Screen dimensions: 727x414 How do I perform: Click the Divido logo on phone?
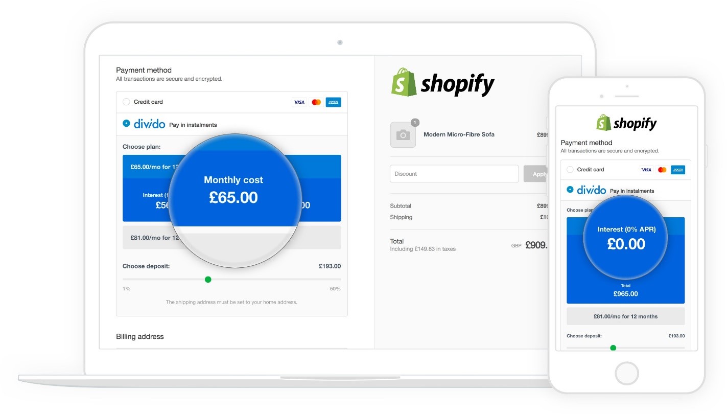tap(592, 190)
